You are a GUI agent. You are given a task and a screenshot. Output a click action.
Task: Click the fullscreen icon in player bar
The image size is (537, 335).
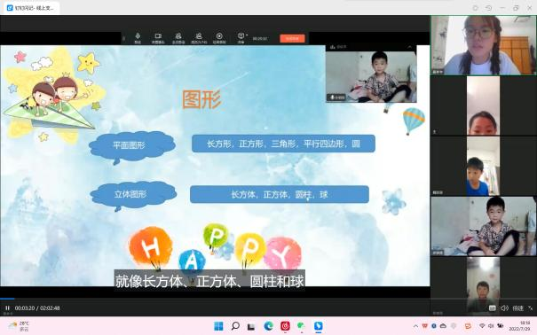point(531,308)
